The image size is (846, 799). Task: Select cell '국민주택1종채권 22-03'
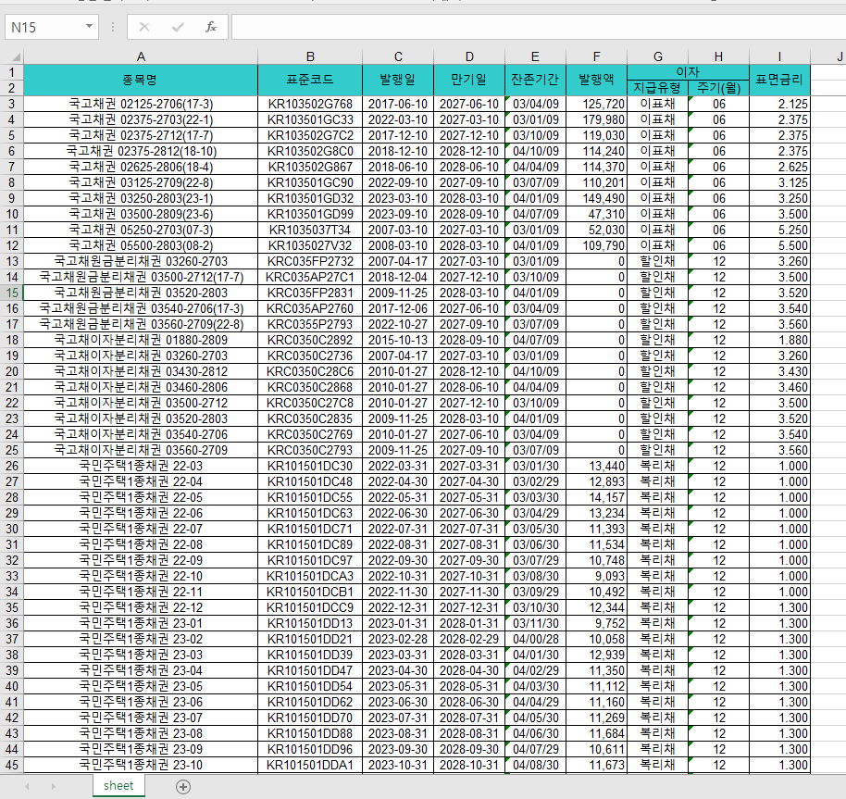click(x=141, y=466)
